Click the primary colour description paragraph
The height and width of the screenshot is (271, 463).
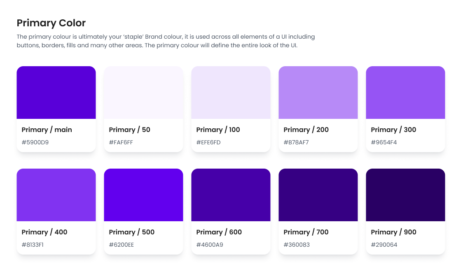click(166, 41)
